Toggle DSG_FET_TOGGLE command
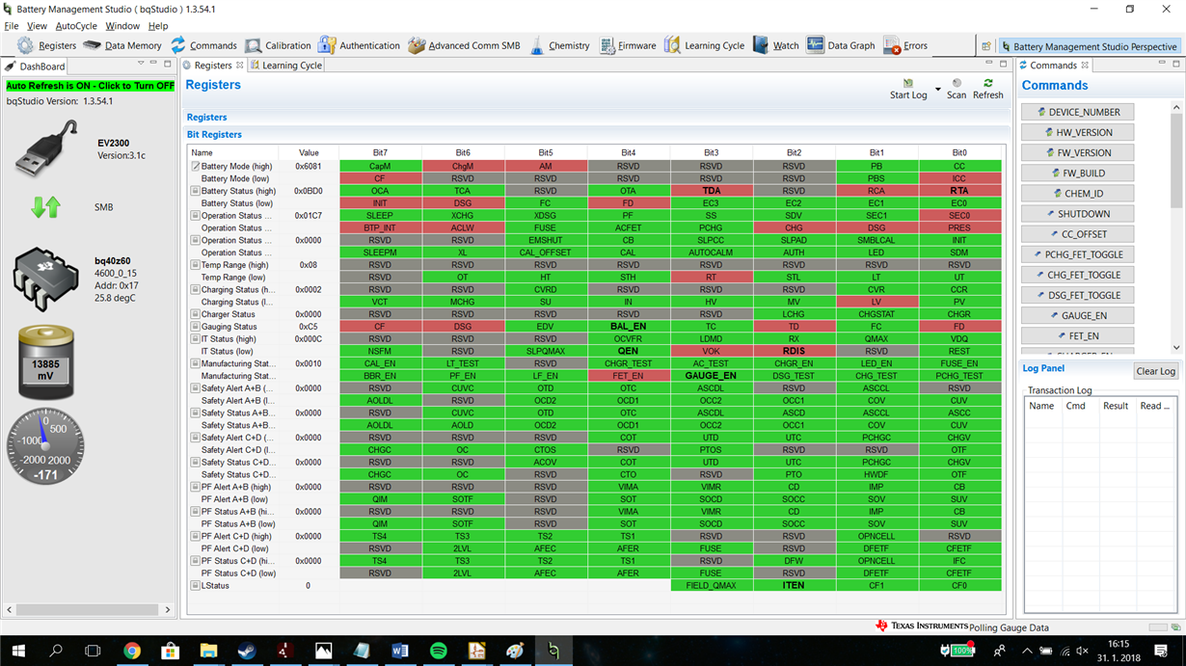 pos(1077,295)
